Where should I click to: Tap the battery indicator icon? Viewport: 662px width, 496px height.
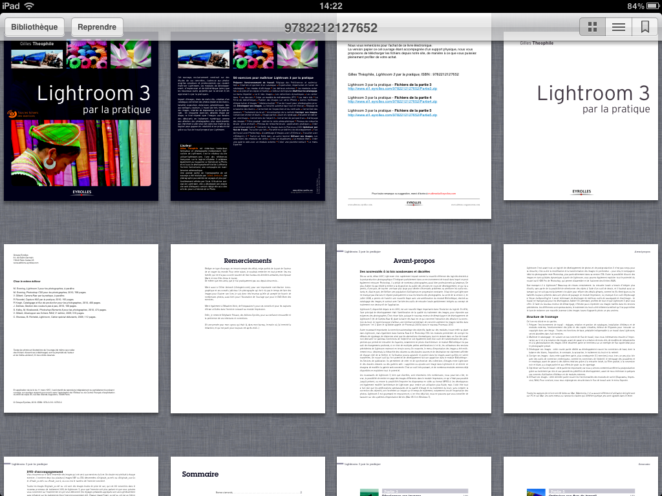654,6
